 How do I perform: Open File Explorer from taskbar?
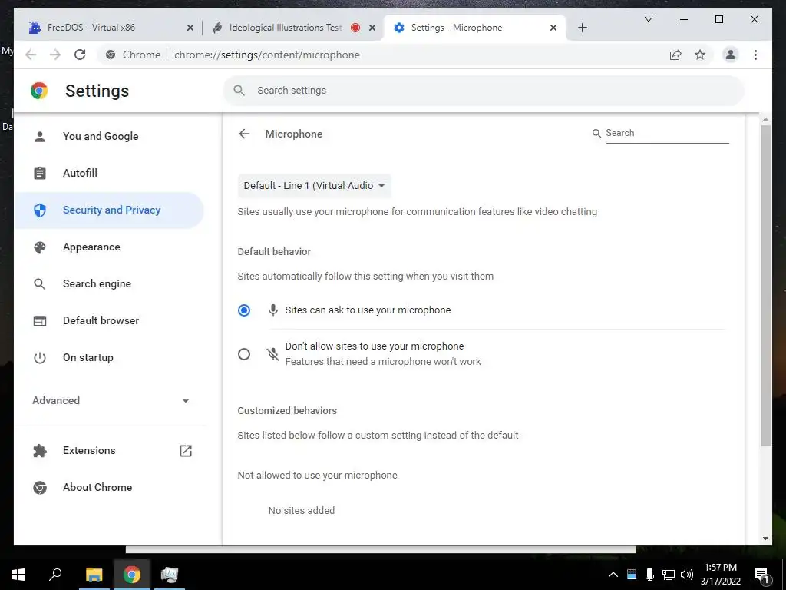(94, 575)
